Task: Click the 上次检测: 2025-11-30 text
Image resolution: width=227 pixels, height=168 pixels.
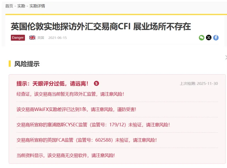Action: pos(199,84)
